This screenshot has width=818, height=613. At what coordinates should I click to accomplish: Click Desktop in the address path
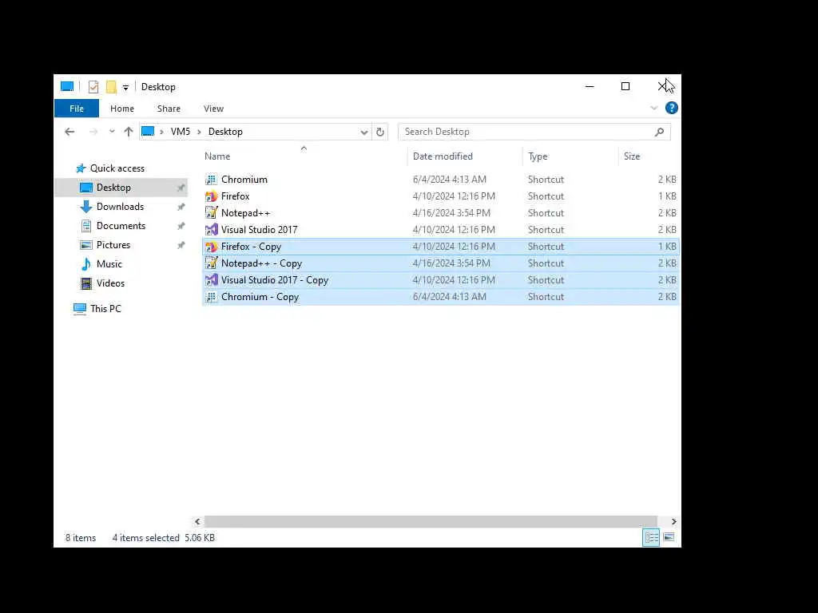coord(225,132)
